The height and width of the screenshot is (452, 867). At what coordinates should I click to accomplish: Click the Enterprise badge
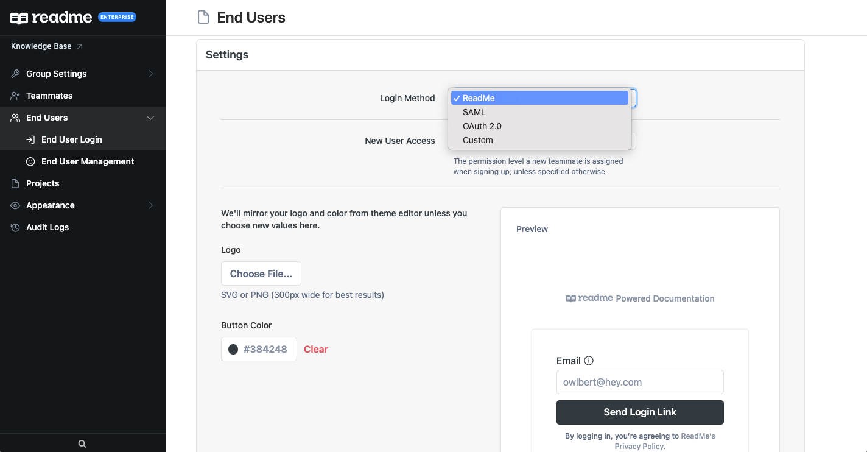point(117,18)
